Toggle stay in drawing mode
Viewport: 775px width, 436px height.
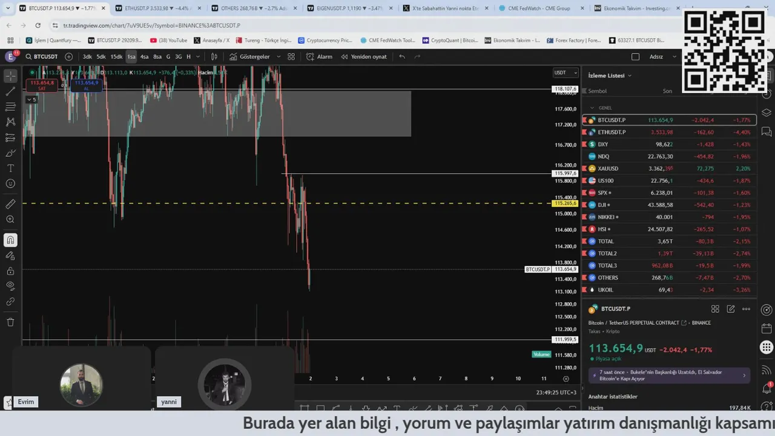[x=10, y=256]
